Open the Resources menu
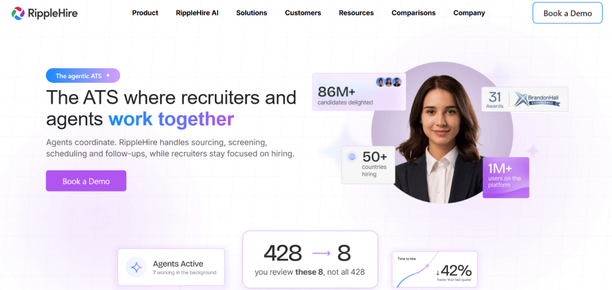 pos(356,13)
